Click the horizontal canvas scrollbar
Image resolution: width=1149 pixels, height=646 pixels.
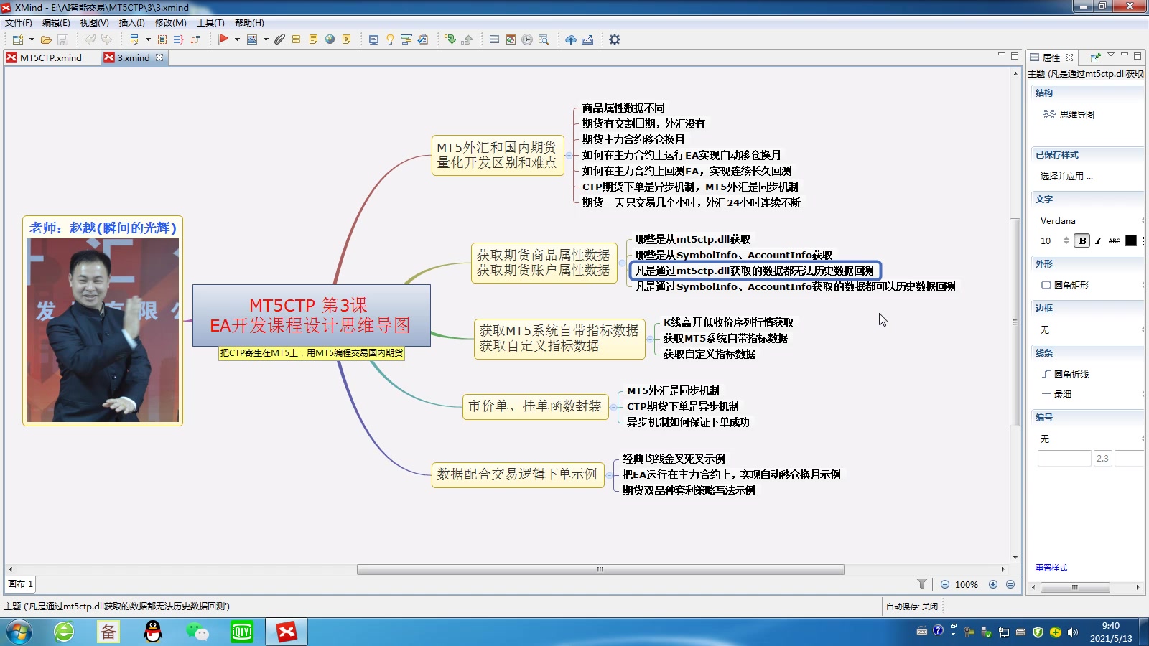point(600,570)
